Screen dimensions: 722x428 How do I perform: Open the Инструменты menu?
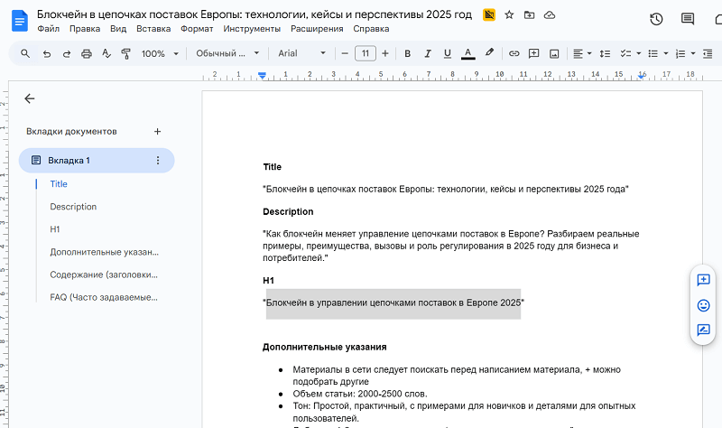pos(252,29)
